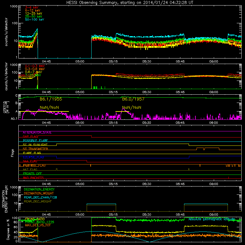Click the B6.0/1957 flare annotation
Image resolution: width=245 pixels, height=245 pixels.
point(133,99)
